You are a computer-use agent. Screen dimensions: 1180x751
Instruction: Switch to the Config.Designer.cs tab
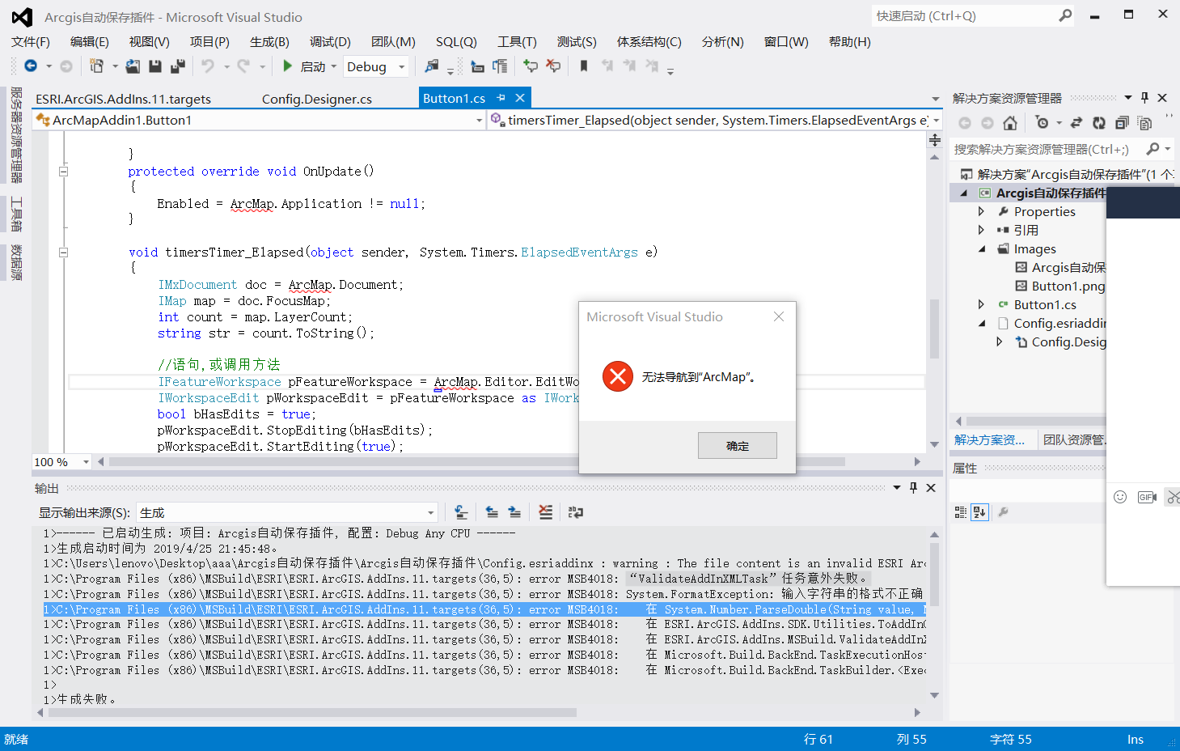tap(317, 99)
